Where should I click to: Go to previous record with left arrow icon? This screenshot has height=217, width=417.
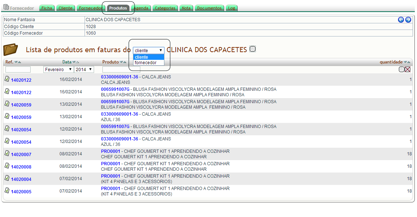point(401,20)
